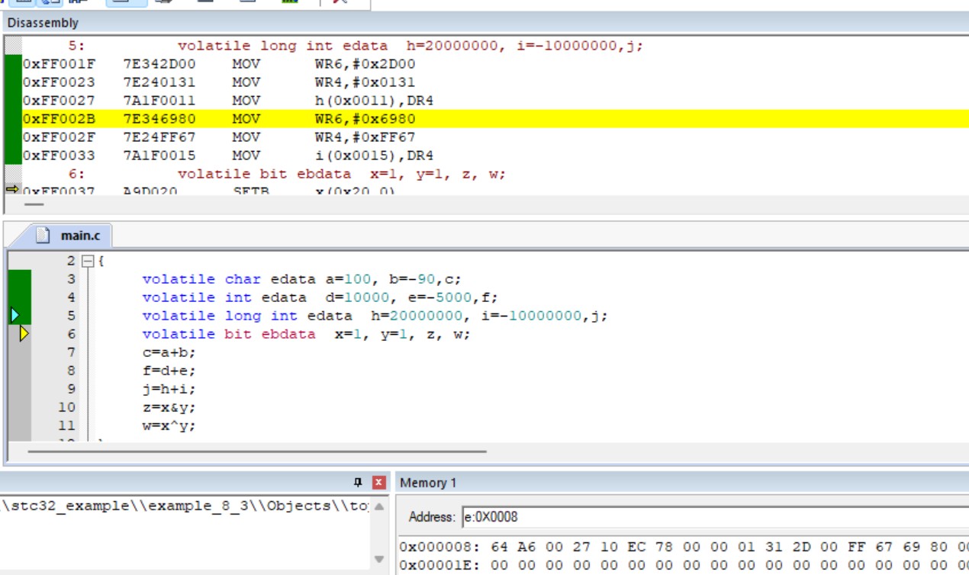This screenshot has height=575, width=969.
Task: Click SETB instruction in Disassembly
Action: pos(251,191)
